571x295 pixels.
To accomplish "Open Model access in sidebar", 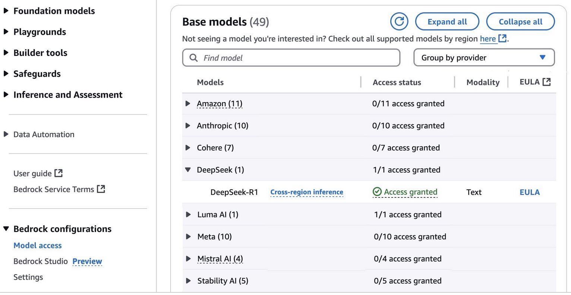I will pos(38,245).
